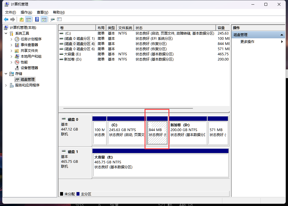The image size is (288, 206).
Task: Select the 本地用户和组 icon
Action: click(x=17, y=56)
